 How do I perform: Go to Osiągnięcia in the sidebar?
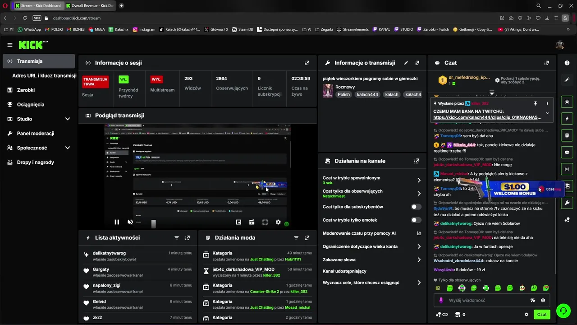[x=39, y=104]
